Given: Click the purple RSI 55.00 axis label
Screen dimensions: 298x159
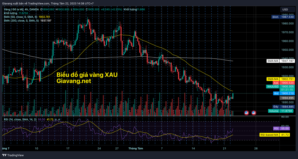Looking at the screenshot, I should [x=280, y=129].
